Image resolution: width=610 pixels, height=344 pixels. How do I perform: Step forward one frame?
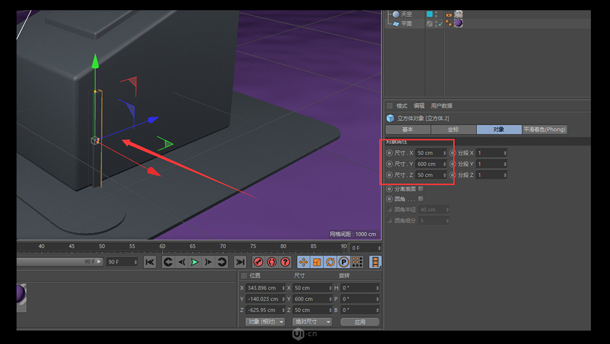pos(208,262)
